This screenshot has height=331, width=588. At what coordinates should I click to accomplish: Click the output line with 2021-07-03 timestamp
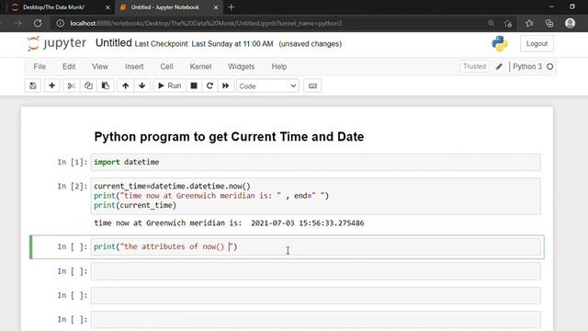point(229,223)
